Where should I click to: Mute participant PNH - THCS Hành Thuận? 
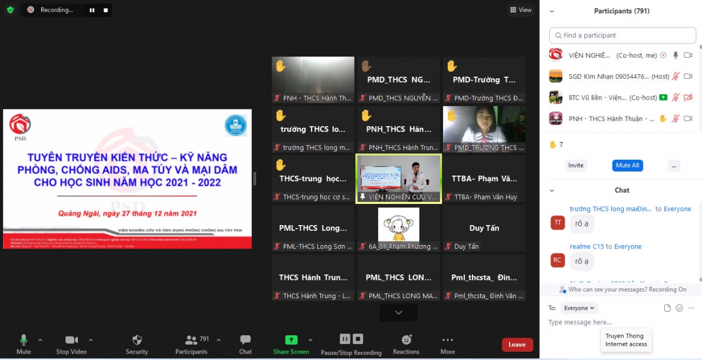tap(674, 118)
